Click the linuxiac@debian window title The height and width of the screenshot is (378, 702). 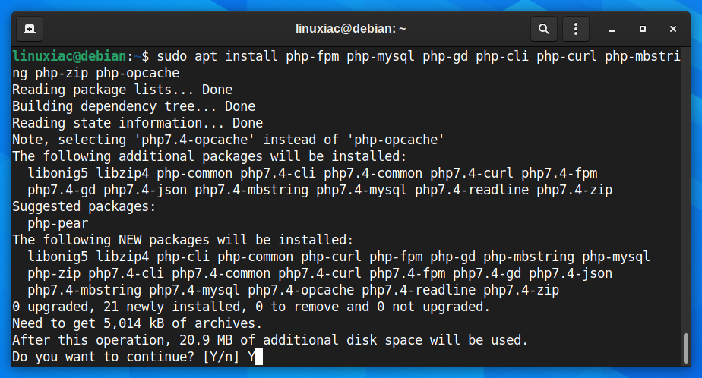pos(350,29)
